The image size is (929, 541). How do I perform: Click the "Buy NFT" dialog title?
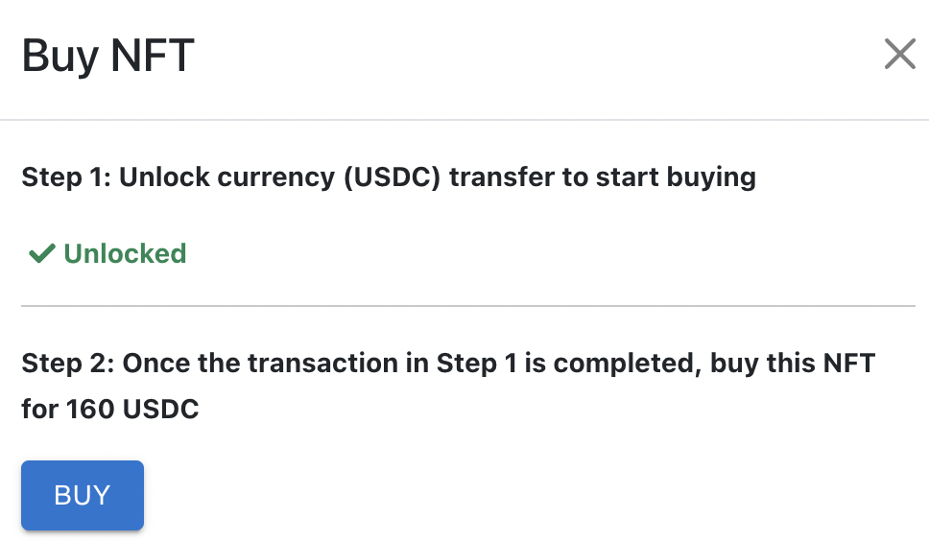[x=107, y=56]
